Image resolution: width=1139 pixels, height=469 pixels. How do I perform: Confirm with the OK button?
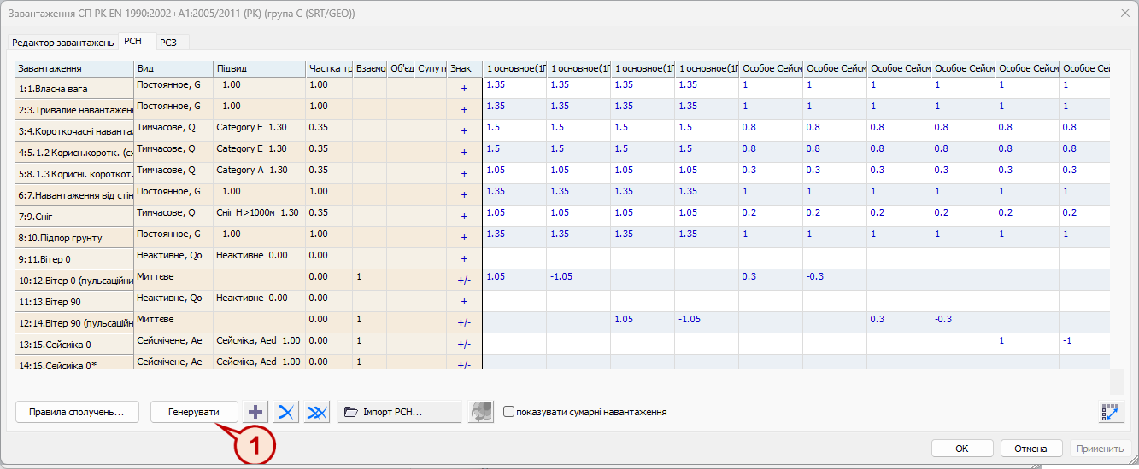(962, 449)
